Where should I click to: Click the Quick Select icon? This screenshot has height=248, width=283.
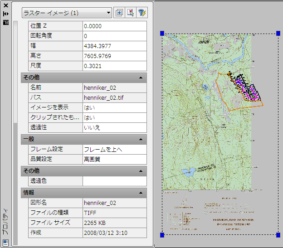(142, 13)
